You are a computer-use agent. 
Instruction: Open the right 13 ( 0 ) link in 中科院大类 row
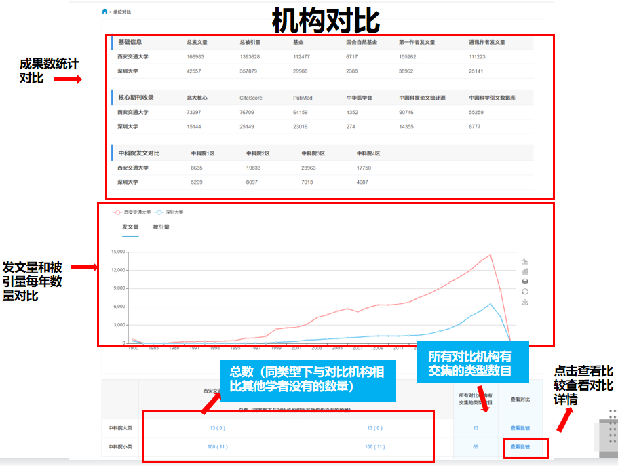click(x=375, y=428)
